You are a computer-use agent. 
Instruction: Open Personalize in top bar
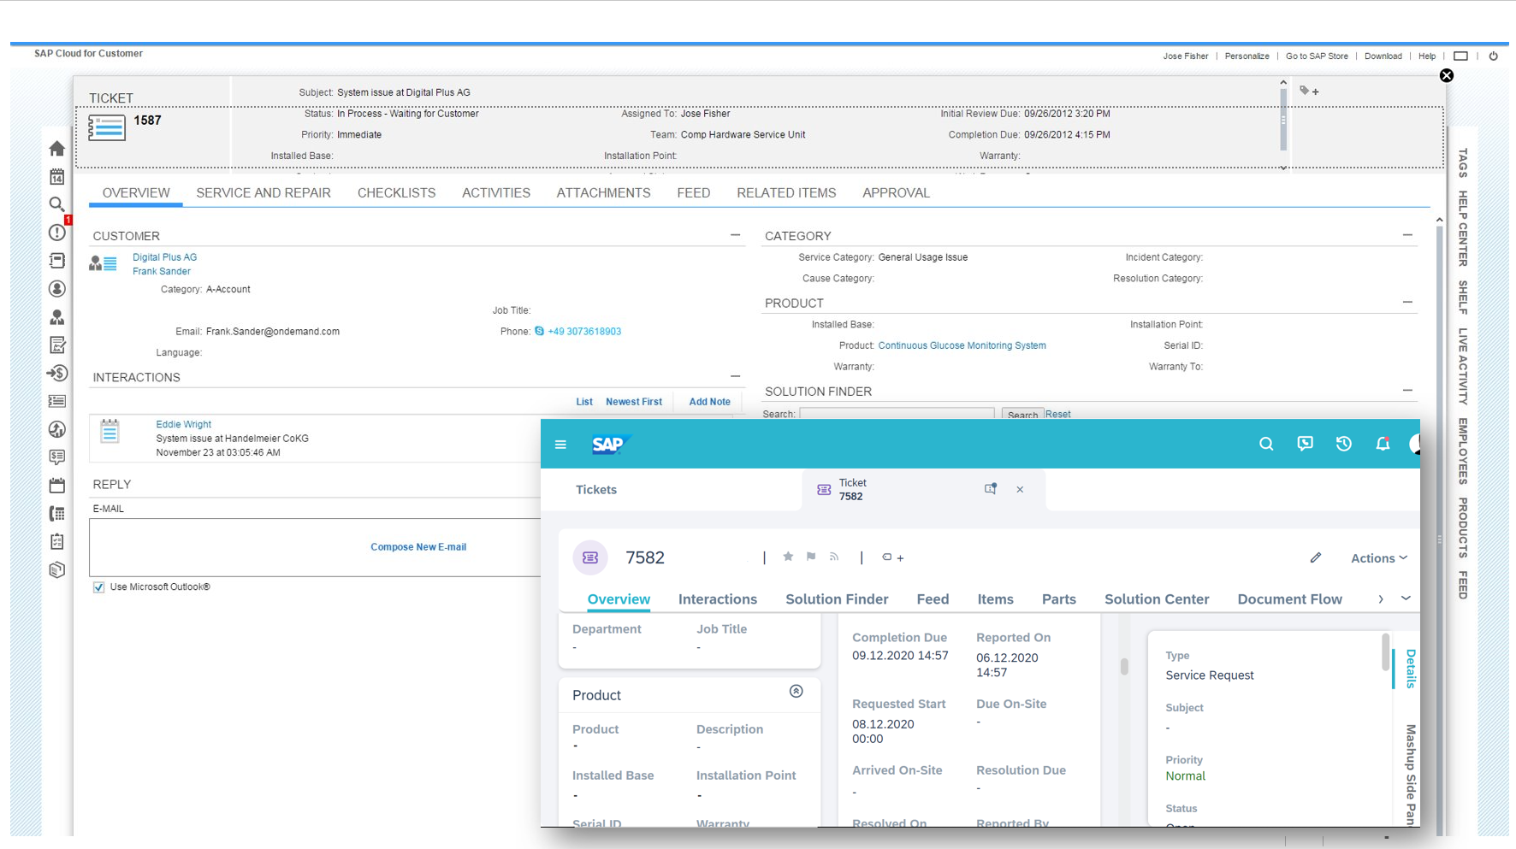pos(1247,56)
